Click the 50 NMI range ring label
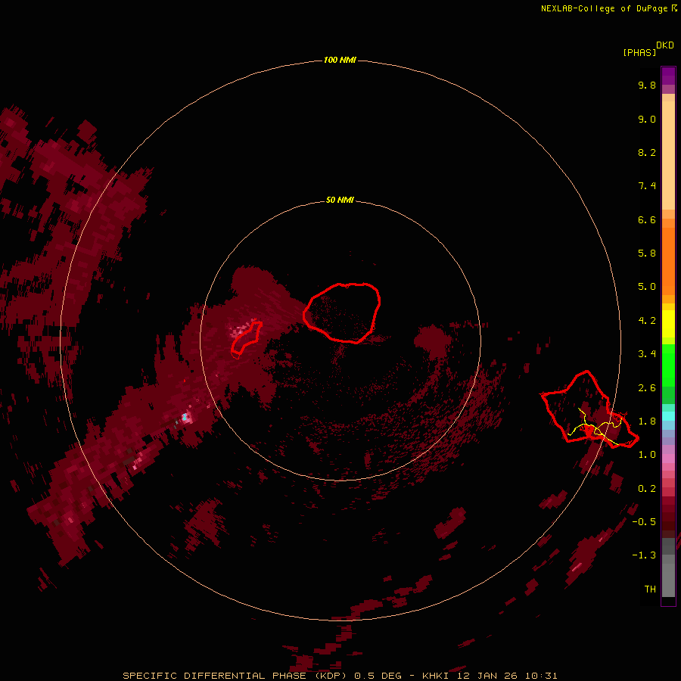Screen dimensions: 681x681 pyautogui.click(x=340, y=200)
